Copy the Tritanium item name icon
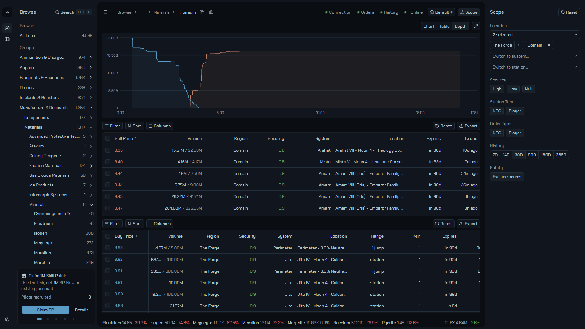585x329 pixels. point(202,12)
